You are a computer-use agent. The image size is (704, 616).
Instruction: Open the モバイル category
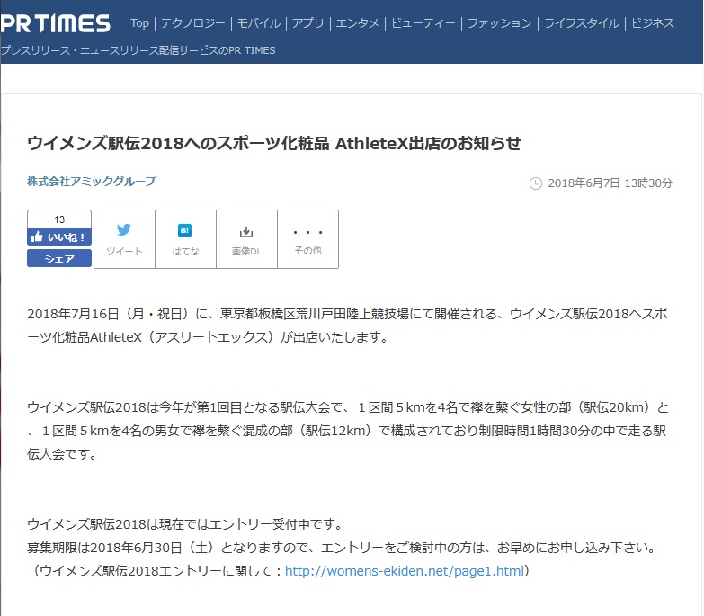point(259,22)
